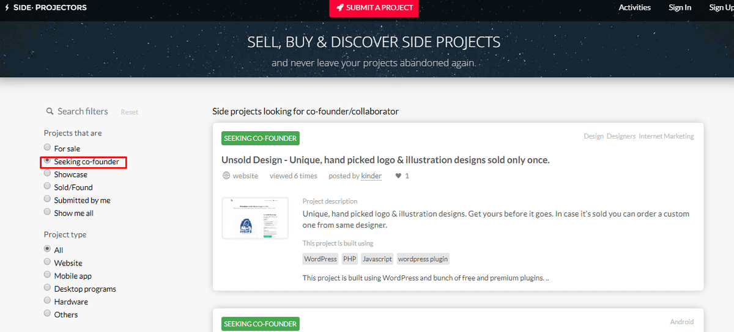Click the Android category tag

(x=682, y=322)
